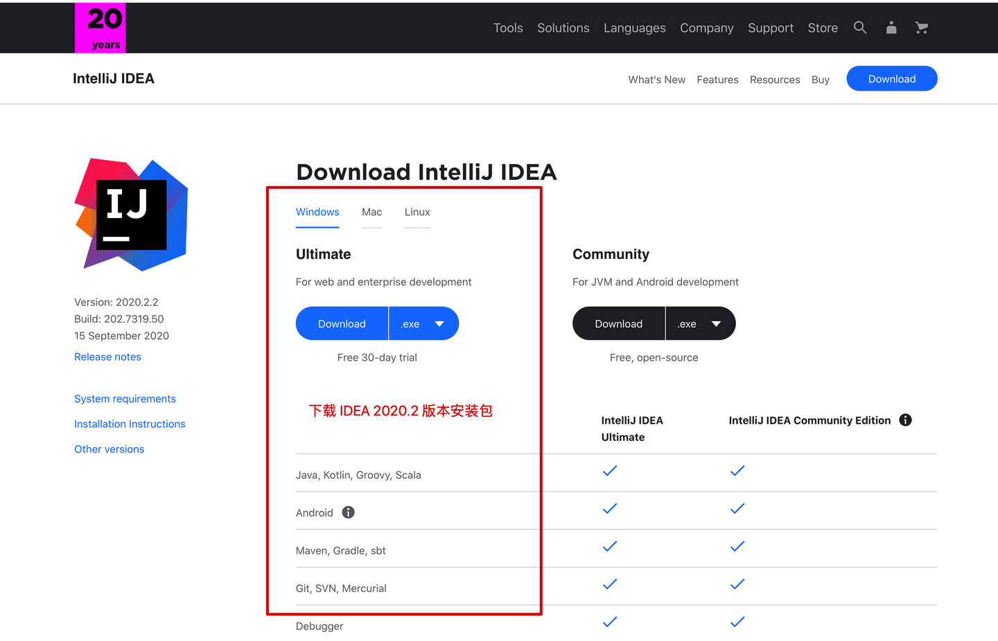Open the Languages menu
Screen dimensions: 998x641
coord(635,28)
